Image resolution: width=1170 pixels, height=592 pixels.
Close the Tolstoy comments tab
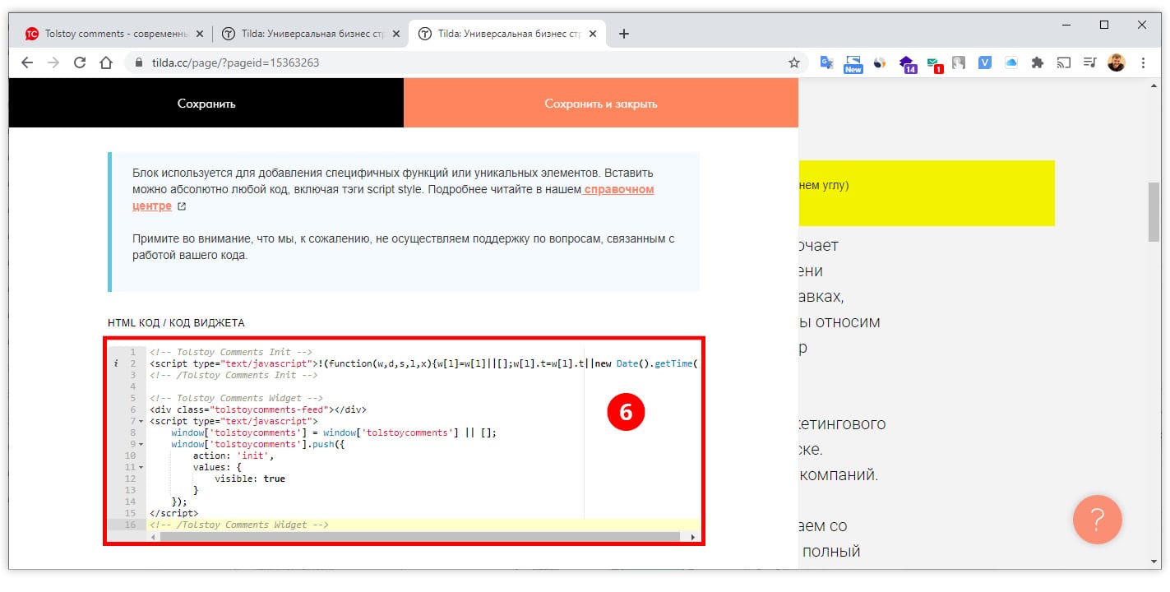click(x=200, y=34)
